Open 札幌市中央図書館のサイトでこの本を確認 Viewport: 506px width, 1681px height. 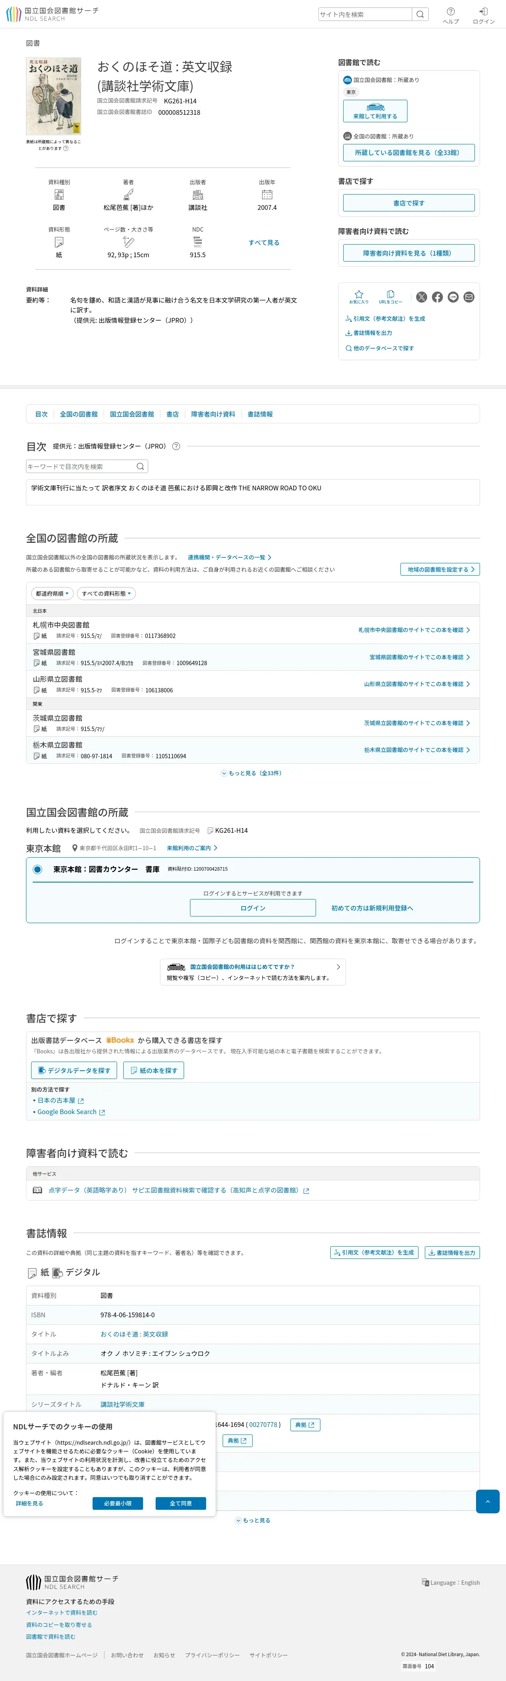tap(414, 630)
